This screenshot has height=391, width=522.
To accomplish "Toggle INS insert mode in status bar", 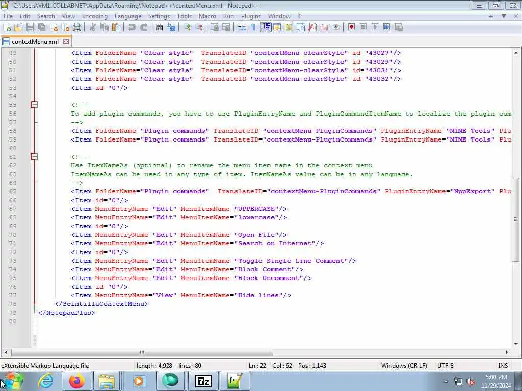I will click(503, 366).
